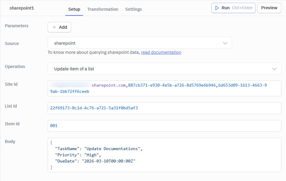Select the Setup tab
Image resolution: width=286 pixels, height=181 pixels.
coord(74,9)
